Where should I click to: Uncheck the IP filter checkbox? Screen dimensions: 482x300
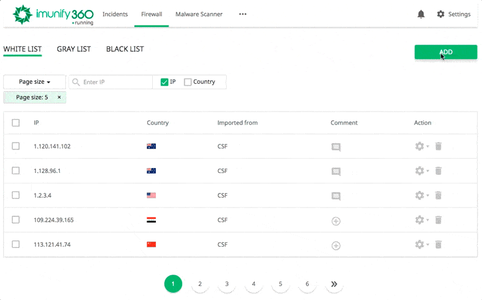pyautogui.click(x=165, y=82)
